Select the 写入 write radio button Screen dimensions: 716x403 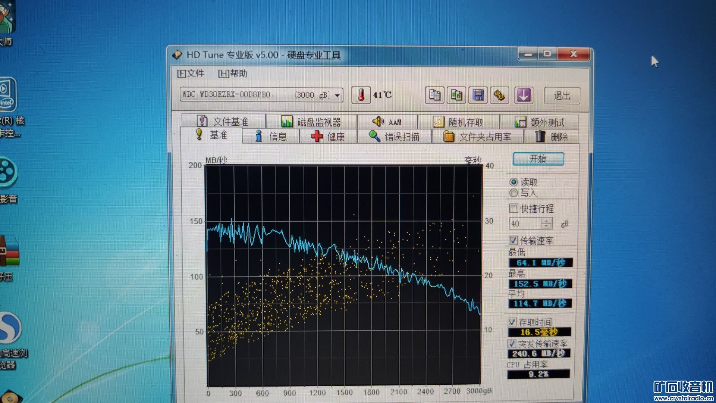tap(514, 193)
